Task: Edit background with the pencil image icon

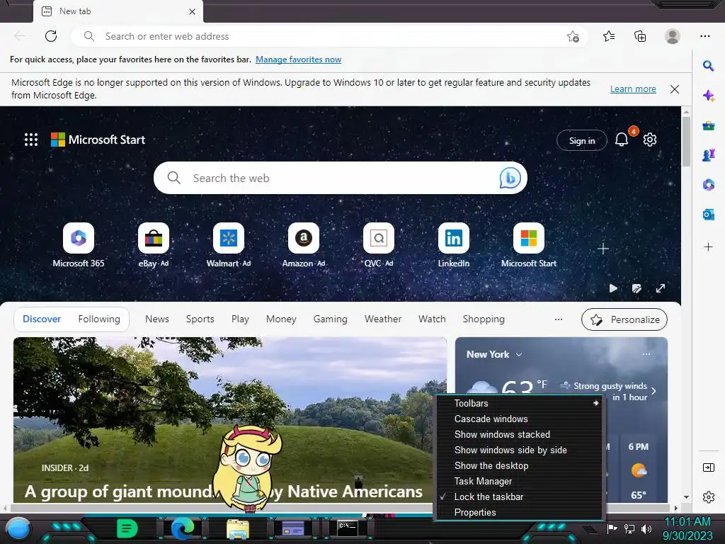Action: point(636,289)
